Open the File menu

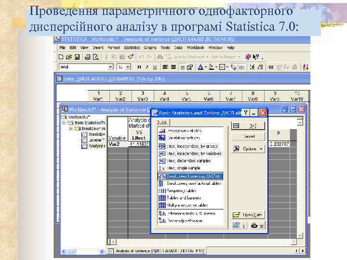62,48
